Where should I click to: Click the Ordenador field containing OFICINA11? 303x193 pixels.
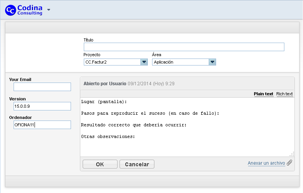pyautogui.click(x=42, y=125)
